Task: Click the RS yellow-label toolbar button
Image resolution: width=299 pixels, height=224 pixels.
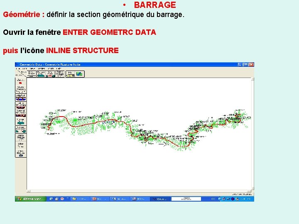Action: point(70,74)
